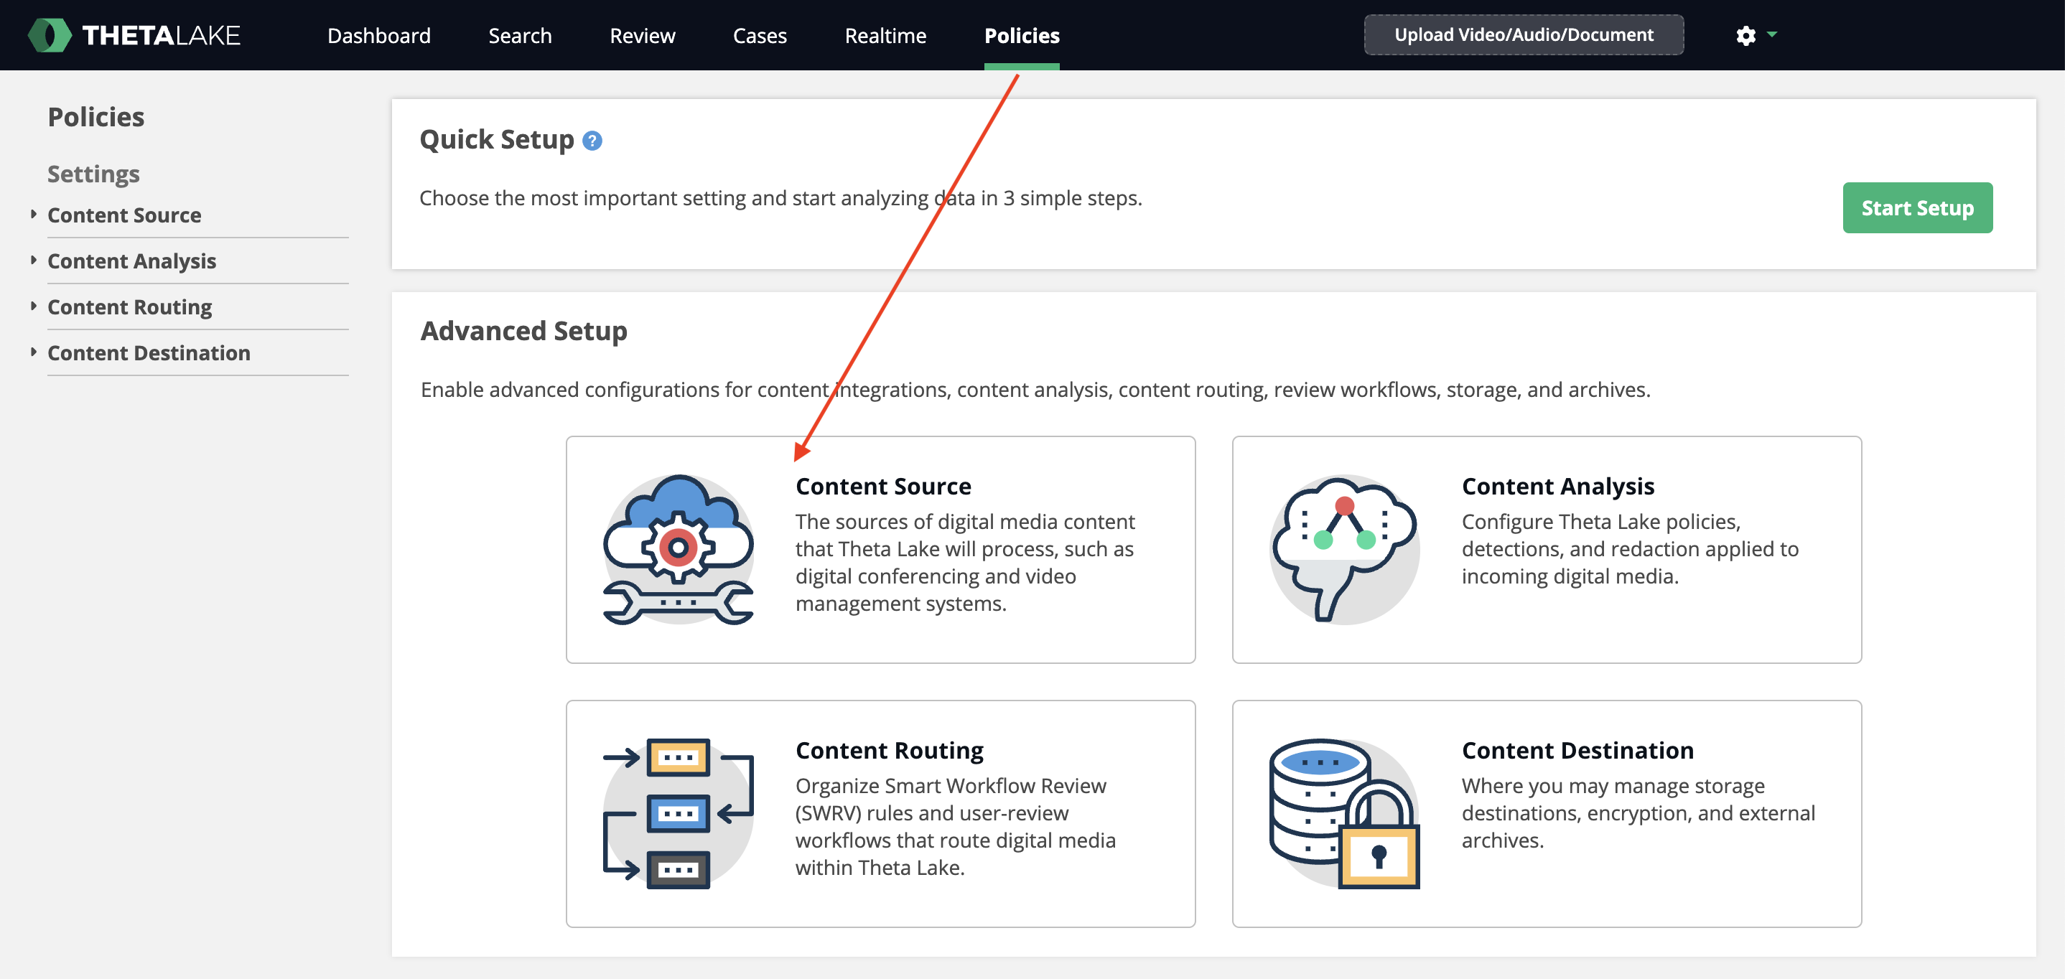This screenshot has height=979, width=2065.
Task: Switch to the Review tab
Action: [x=642, y=35]
